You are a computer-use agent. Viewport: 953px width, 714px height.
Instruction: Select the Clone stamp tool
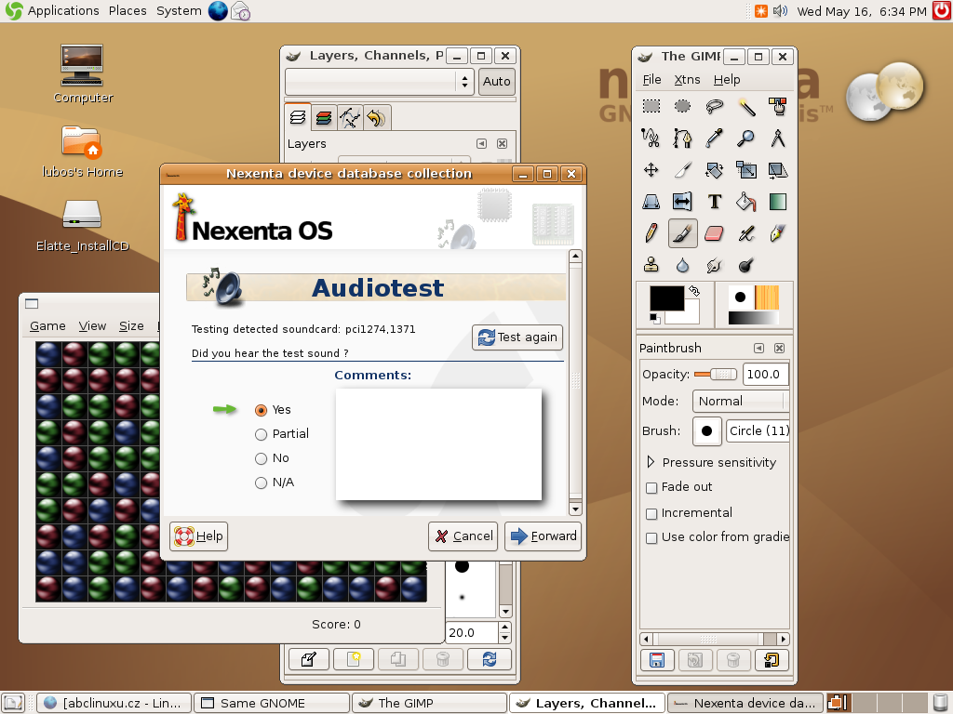[x=651, y=265]
